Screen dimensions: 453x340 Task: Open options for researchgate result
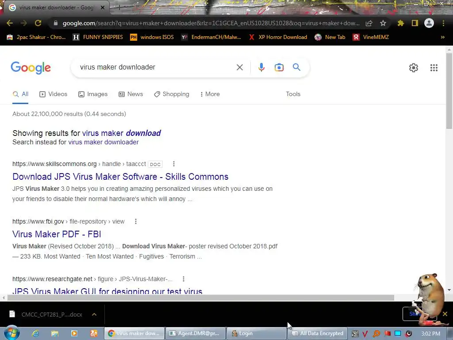coord(184,279)
